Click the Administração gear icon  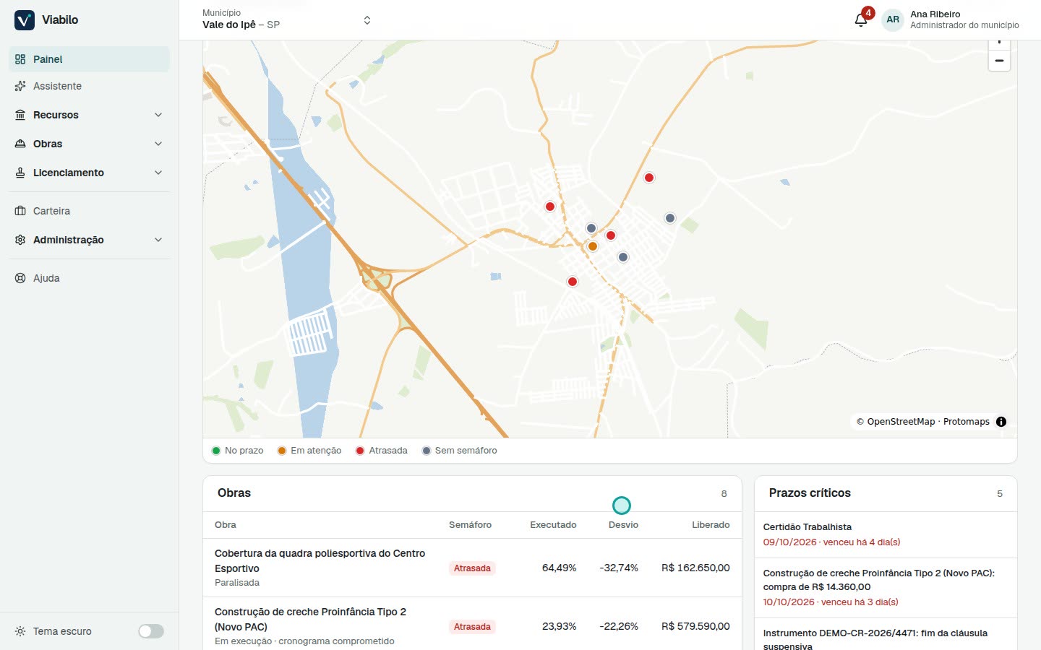20,240
